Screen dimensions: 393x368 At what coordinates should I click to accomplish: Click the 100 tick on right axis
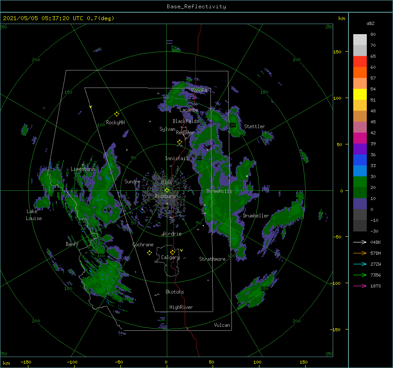[x=337, y=98]
